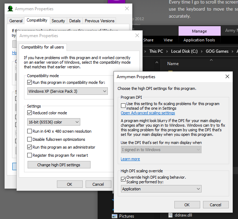Screen dimensions: 238x219
Task: Click Local Disk (C:) in the breadcrumb
Action: point(184,51)
